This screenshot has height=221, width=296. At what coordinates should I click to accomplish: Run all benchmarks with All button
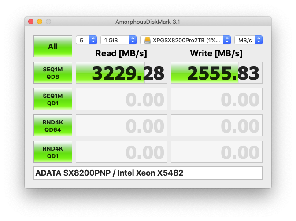53,46
